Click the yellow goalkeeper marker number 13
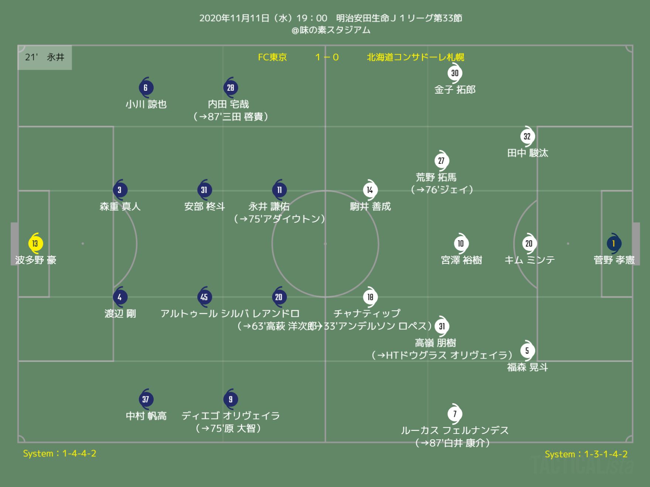This screenshot has width=650, height=487. click(35, 243)
